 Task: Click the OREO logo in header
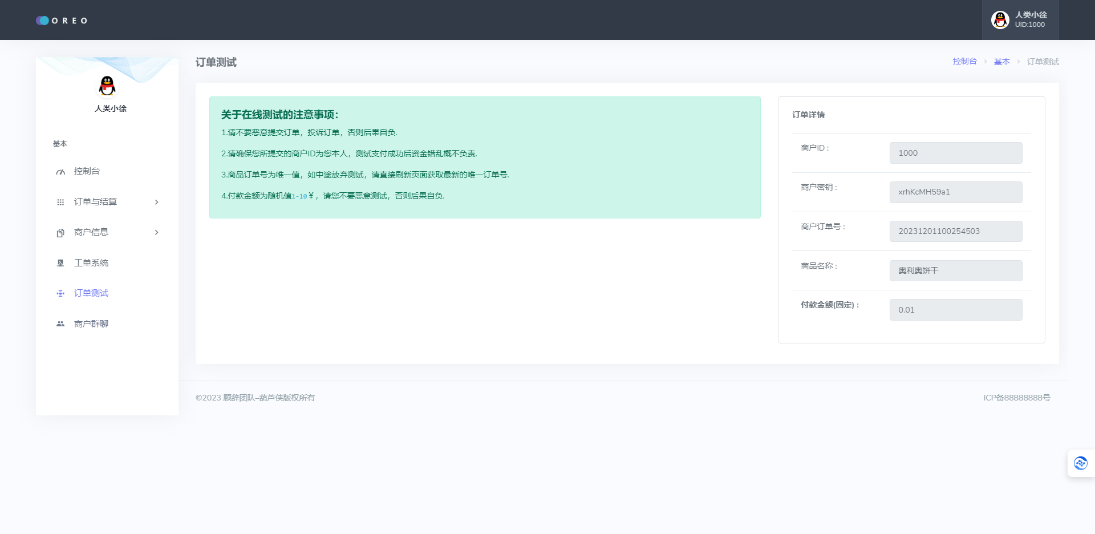pos(62,21)
